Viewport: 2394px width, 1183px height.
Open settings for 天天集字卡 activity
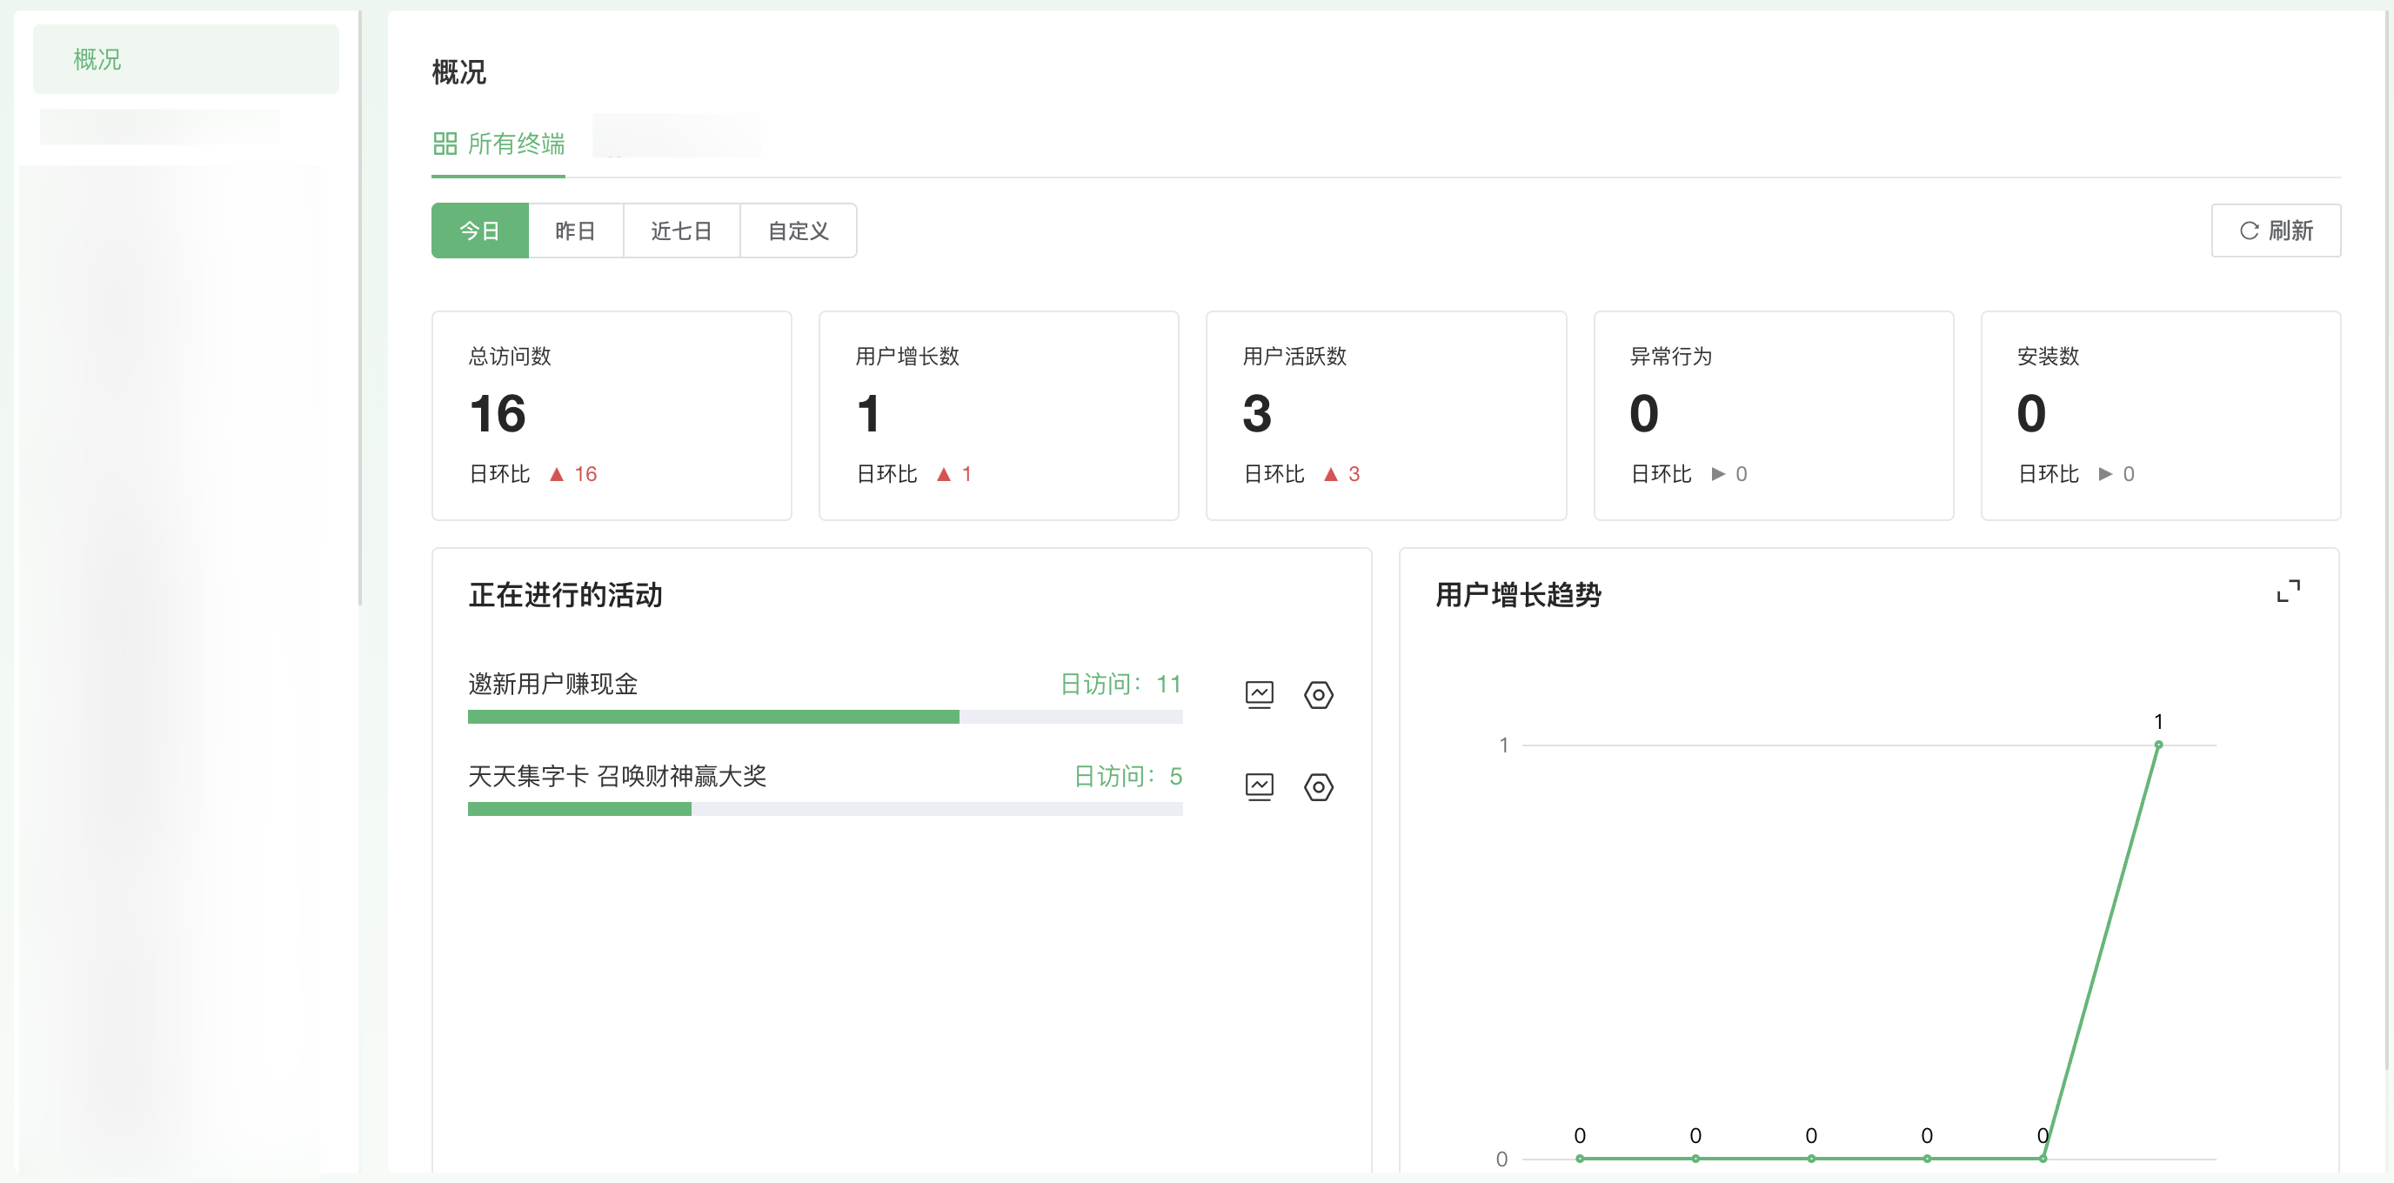[1318, 786]
